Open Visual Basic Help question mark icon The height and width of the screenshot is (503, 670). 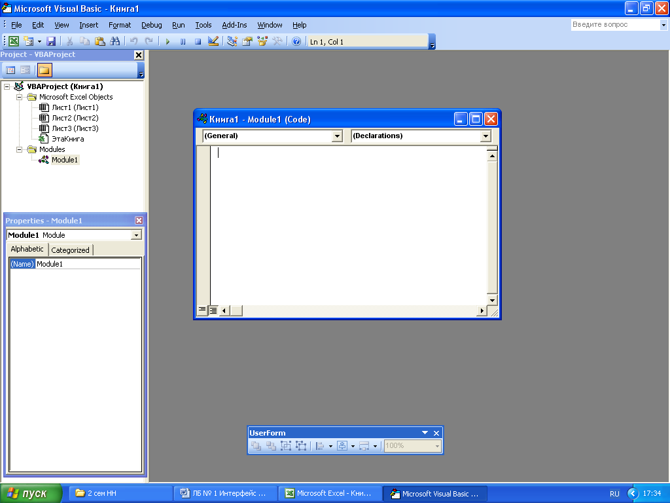(296, 41)
